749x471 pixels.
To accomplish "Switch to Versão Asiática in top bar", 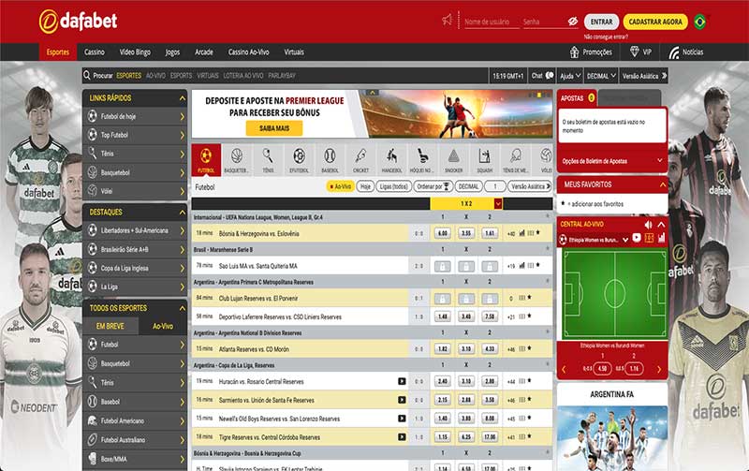I will tap(644, 76).
